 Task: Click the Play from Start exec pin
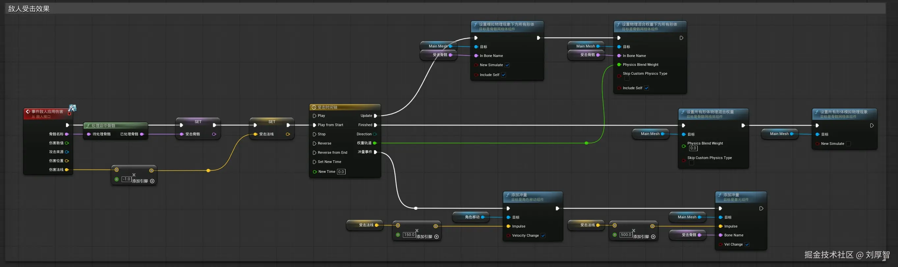pyautogui.click(x=315, y=125)
